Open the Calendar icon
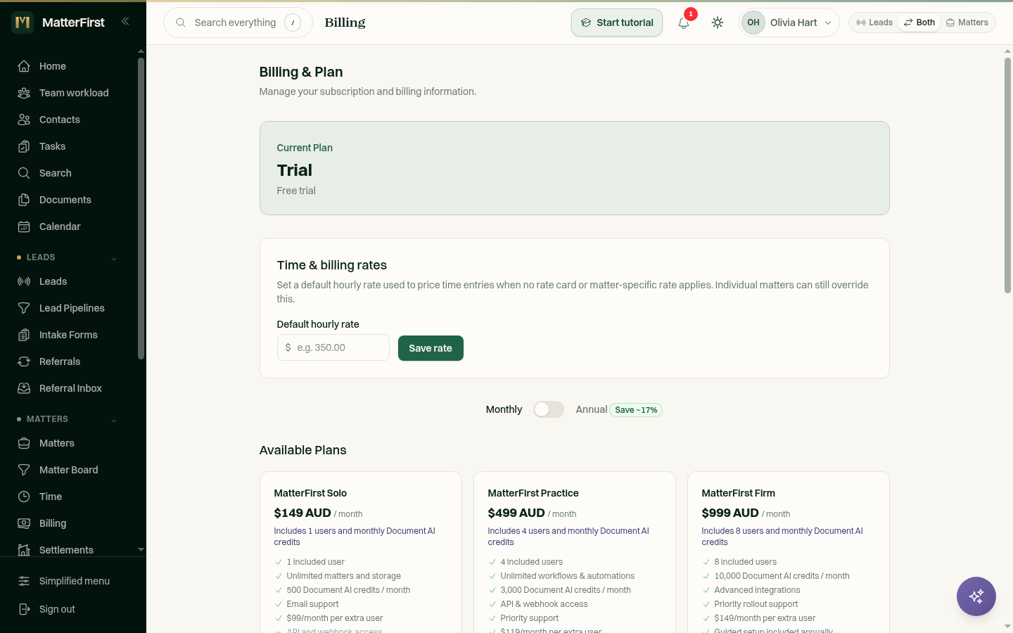 [x=24, y=226]
